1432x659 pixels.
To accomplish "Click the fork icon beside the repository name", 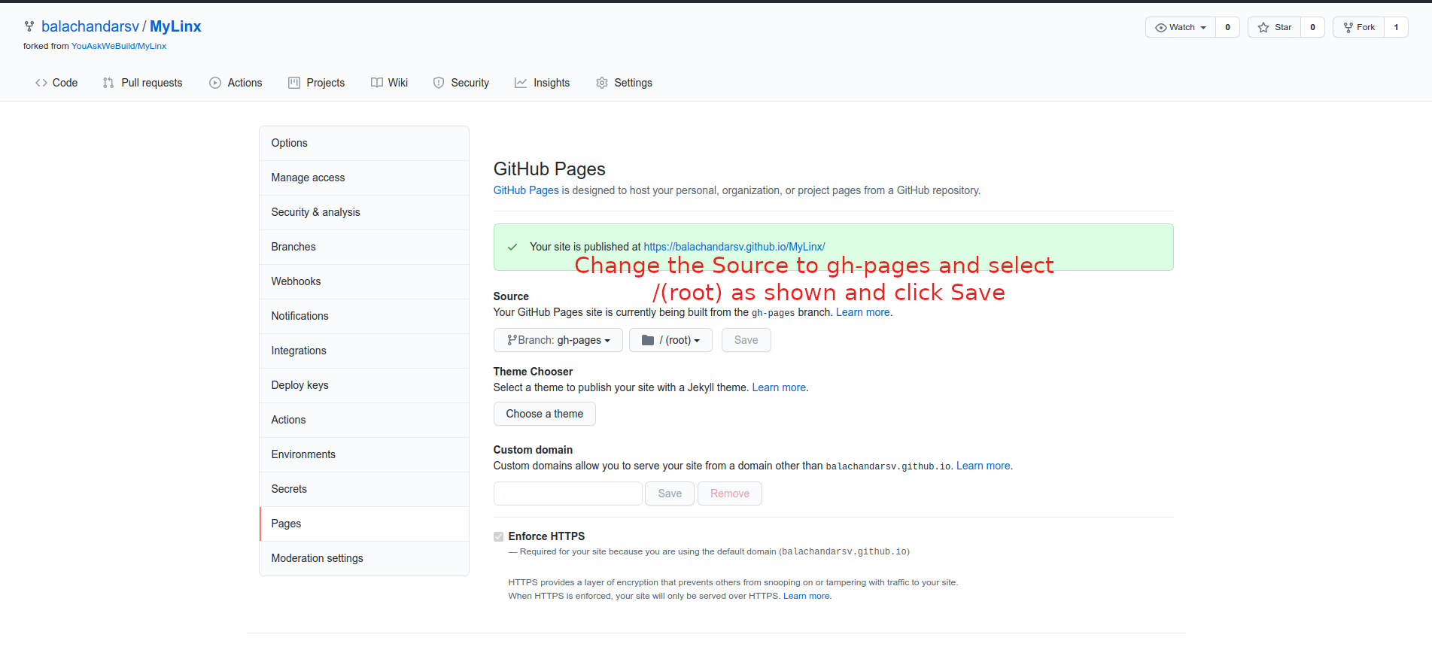I will [x=29, y=26].
